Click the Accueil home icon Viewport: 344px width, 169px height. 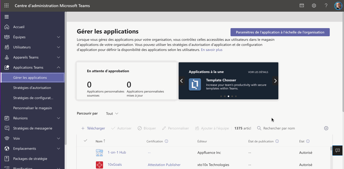(x=7, y=27)
